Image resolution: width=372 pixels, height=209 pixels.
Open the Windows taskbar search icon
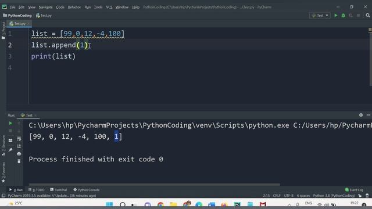[123, 204]
